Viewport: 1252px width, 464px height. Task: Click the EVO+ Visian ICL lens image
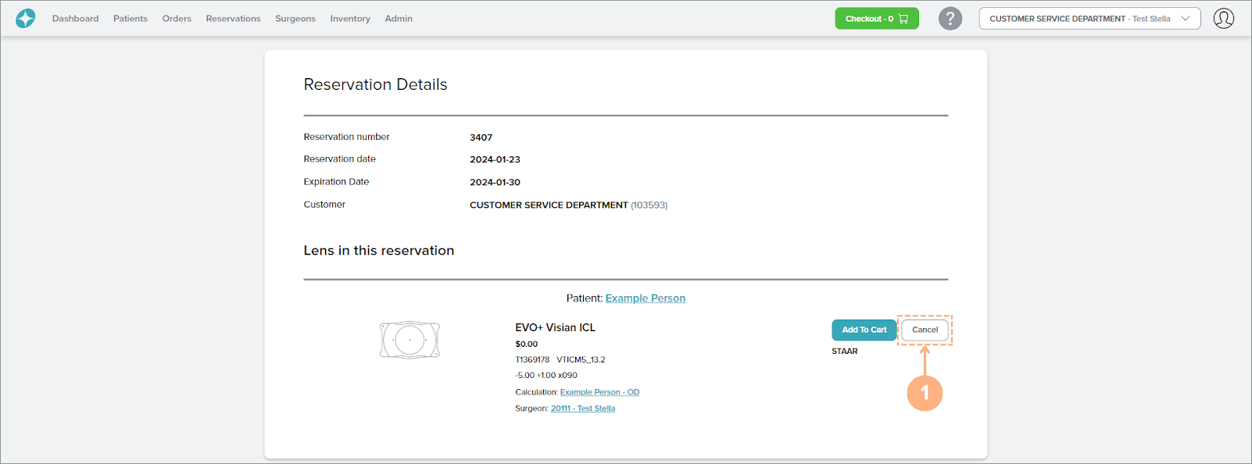click(x=410, y=340)
